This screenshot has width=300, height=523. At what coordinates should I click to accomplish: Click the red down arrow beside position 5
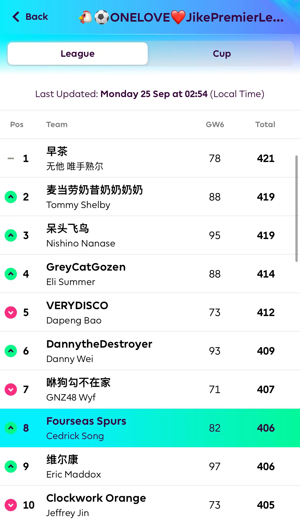click(x=11, y=312)
